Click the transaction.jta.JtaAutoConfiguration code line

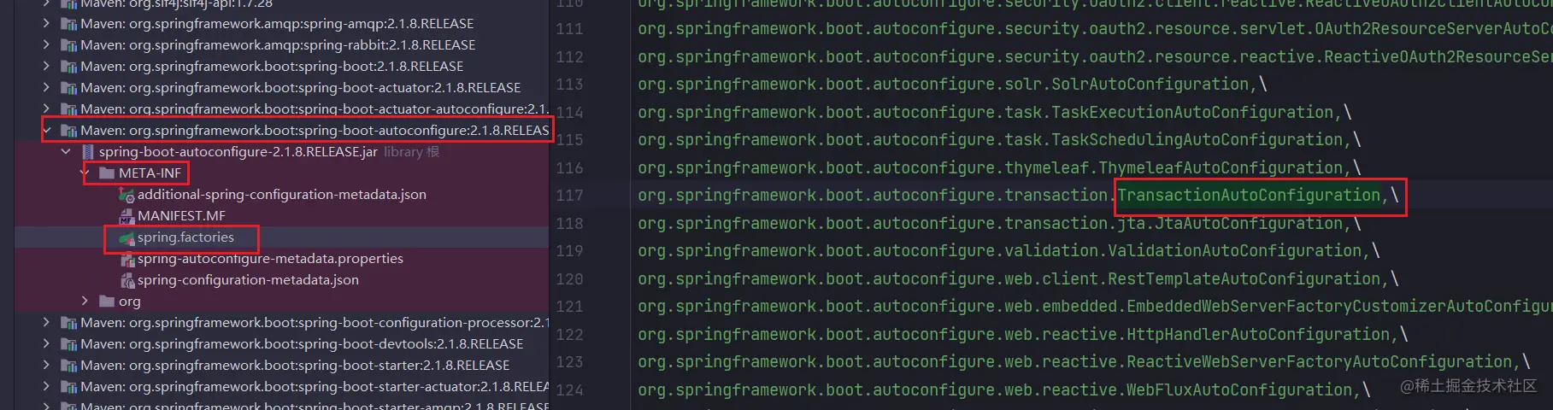click(999, 224)
